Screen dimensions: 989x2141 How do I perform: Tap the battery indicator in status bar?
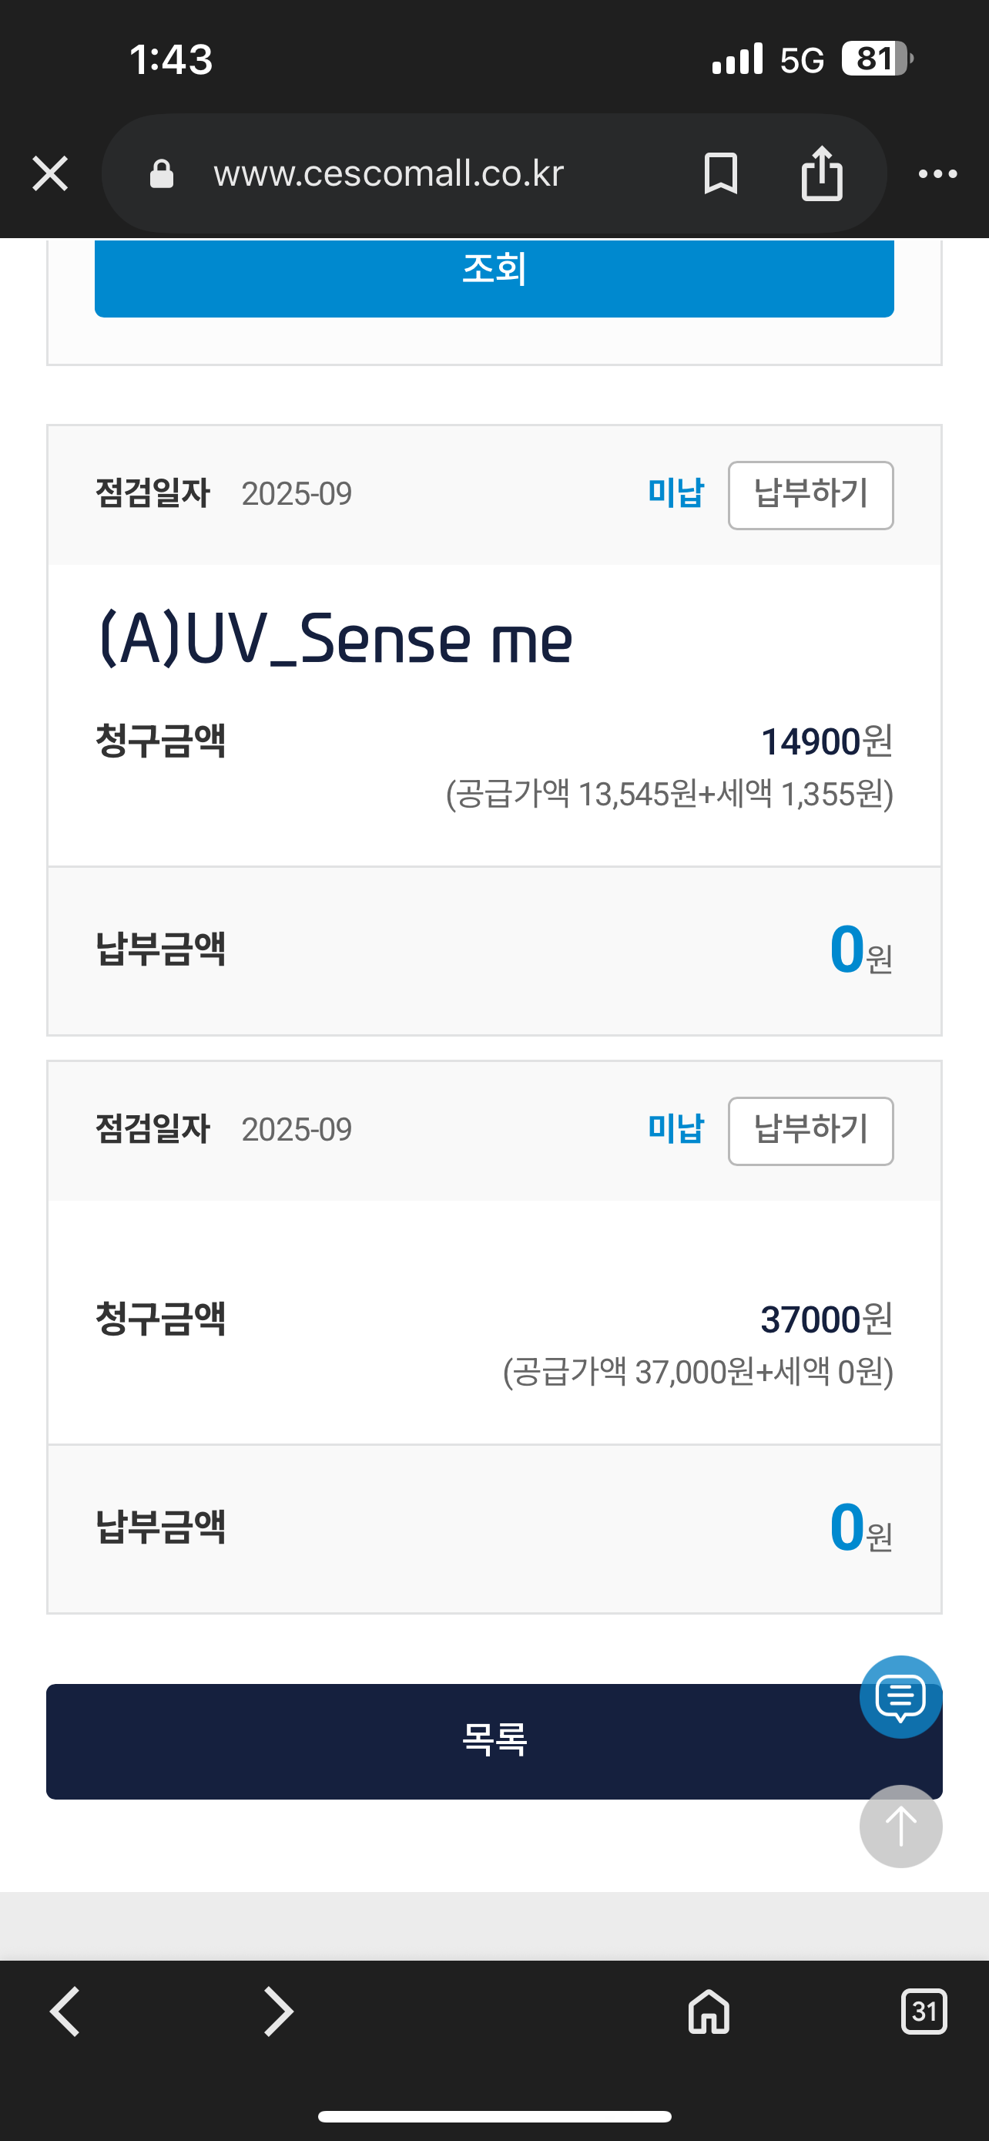pos(877,59)
